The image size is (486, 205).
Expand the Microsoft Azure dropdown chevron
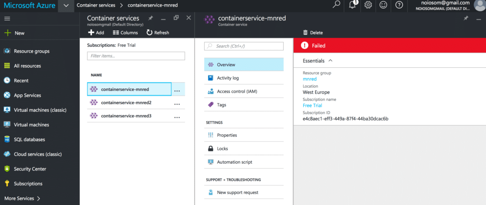pos(66,6)
